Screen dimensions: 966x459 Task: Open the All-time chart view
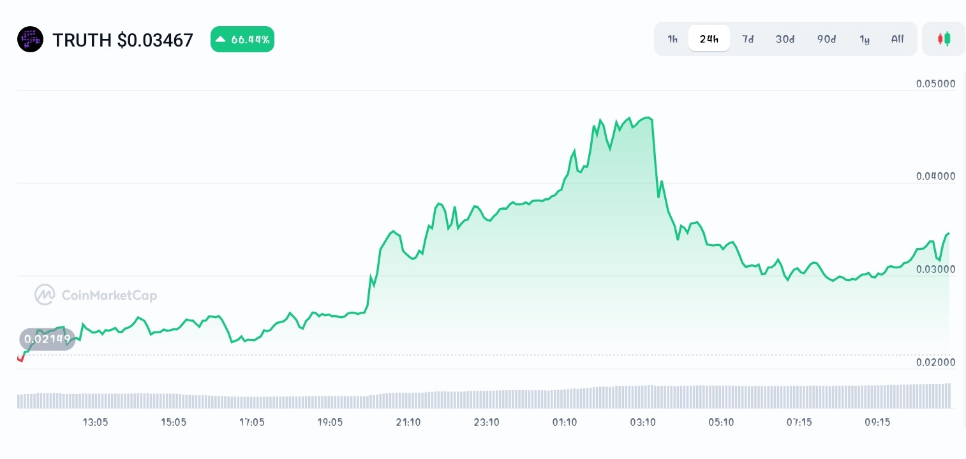click(897, 39)
